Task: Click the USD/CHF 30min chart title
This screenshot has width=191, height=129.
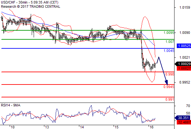Action: pos(29,2)
